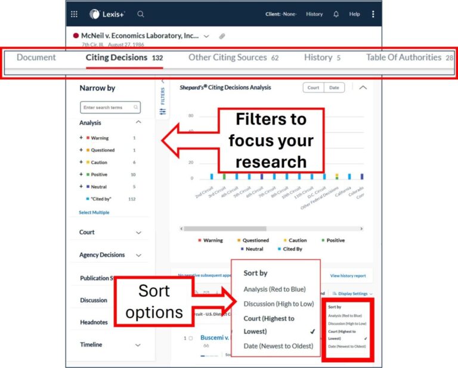Switch to Other Citing Sources tab
This screenshot has height=368, width=458.
tap(227, 58)
